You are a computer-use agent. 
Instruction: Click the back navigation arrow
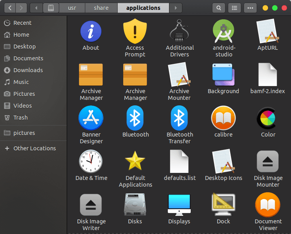(10, 8)
